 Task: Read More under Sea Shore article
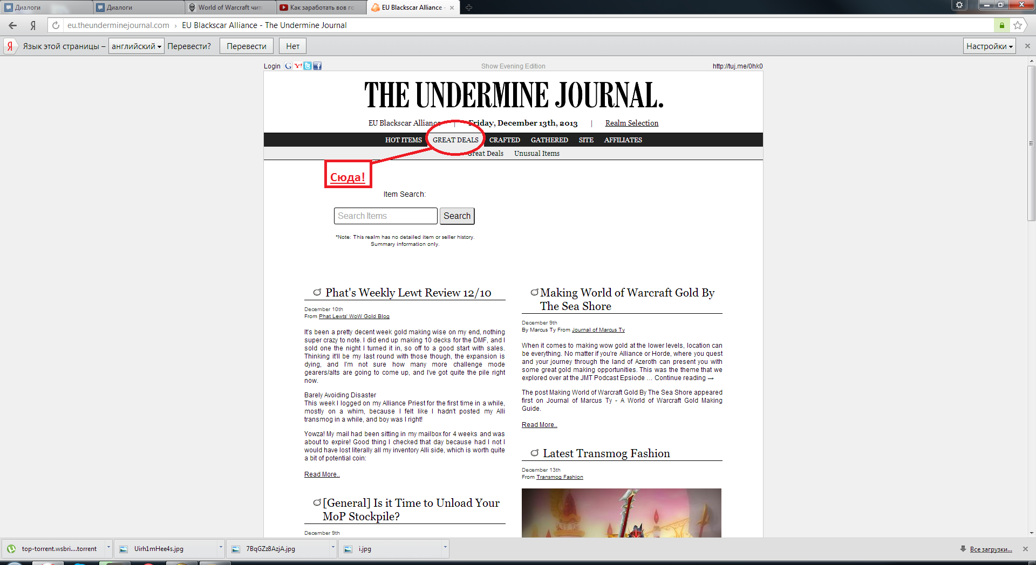tap(539, 425)
